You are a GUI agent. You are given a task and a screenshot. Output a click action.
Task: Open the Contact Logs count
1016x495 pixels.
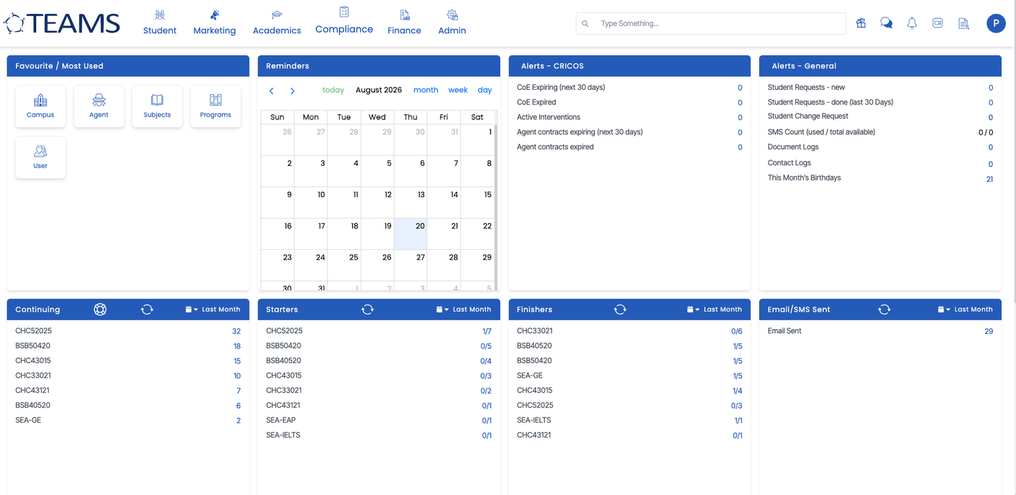(x=991, y=165)
